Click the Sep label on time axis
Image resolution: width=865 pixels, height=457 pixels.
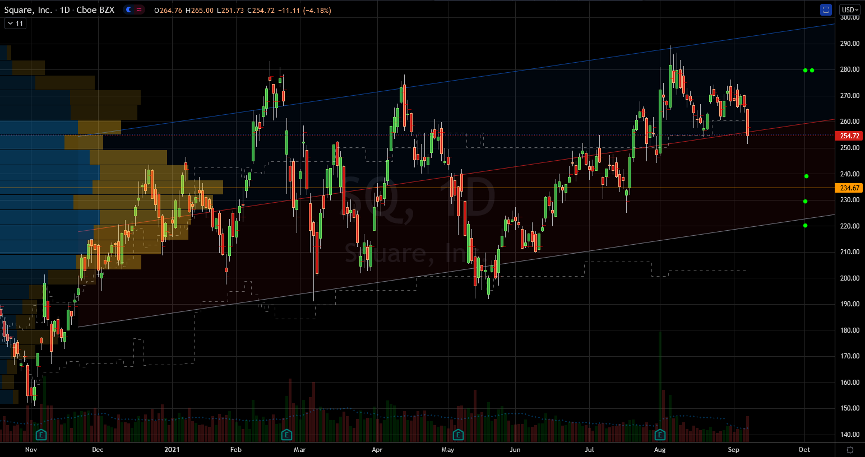(x=733, y=450)
